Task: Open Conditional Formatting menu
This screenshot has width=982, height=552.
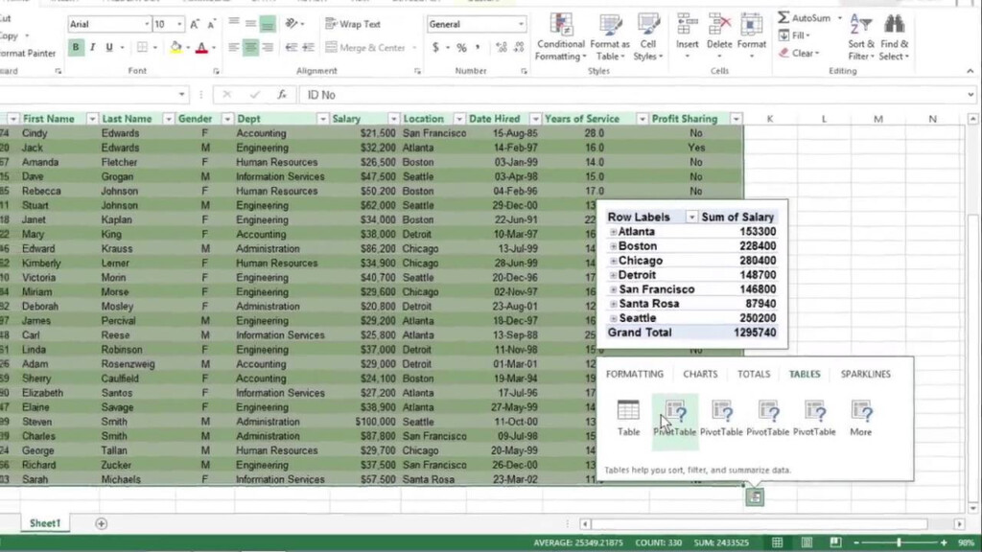Action: tap(560, 37)
